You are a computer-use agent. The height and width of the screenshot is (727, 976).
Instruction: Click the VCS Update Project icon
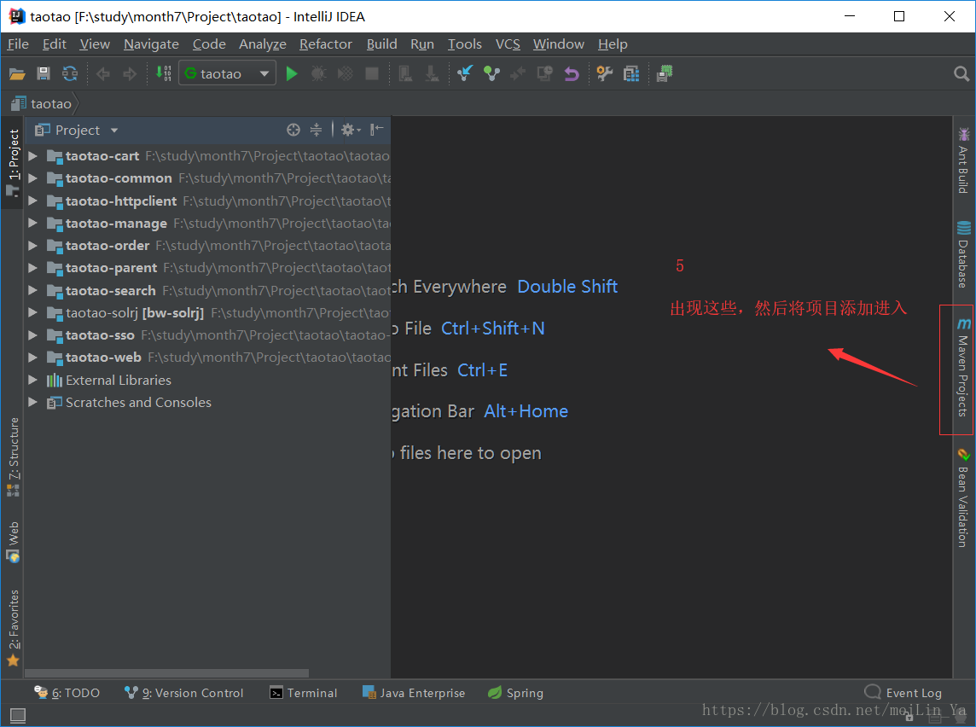(x=465, y=74)
